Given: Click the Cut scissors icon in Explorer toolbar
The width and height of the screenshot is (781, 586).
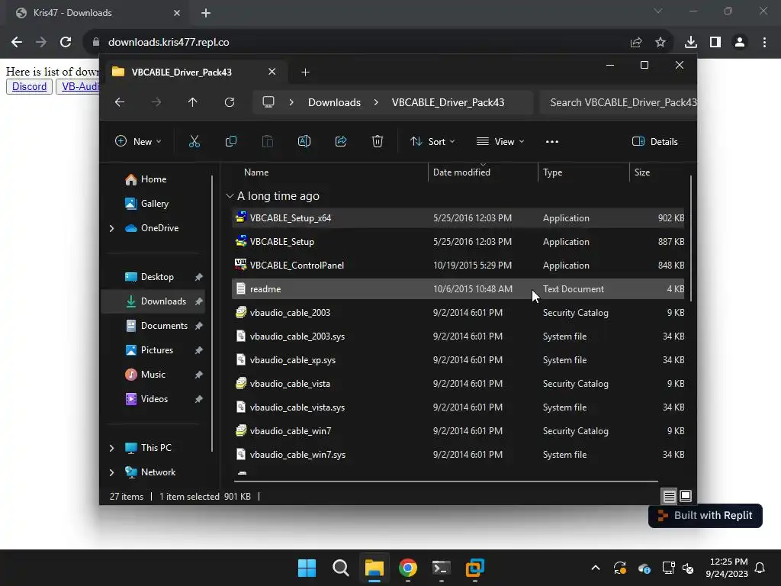Looking at the screenshot, I should tap(194, 141).
